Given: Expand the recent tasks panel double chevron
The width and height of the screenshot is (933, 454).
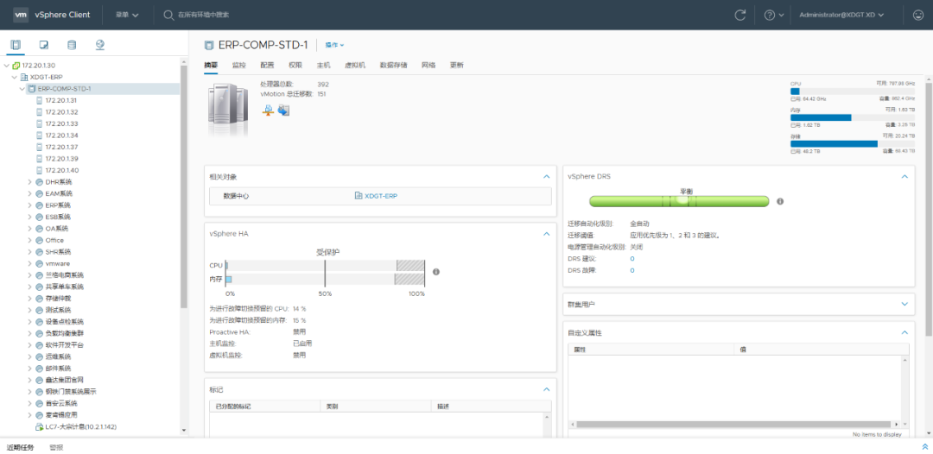Looking at the screenshot, I should pyautogui.click(x=924, y=447).
